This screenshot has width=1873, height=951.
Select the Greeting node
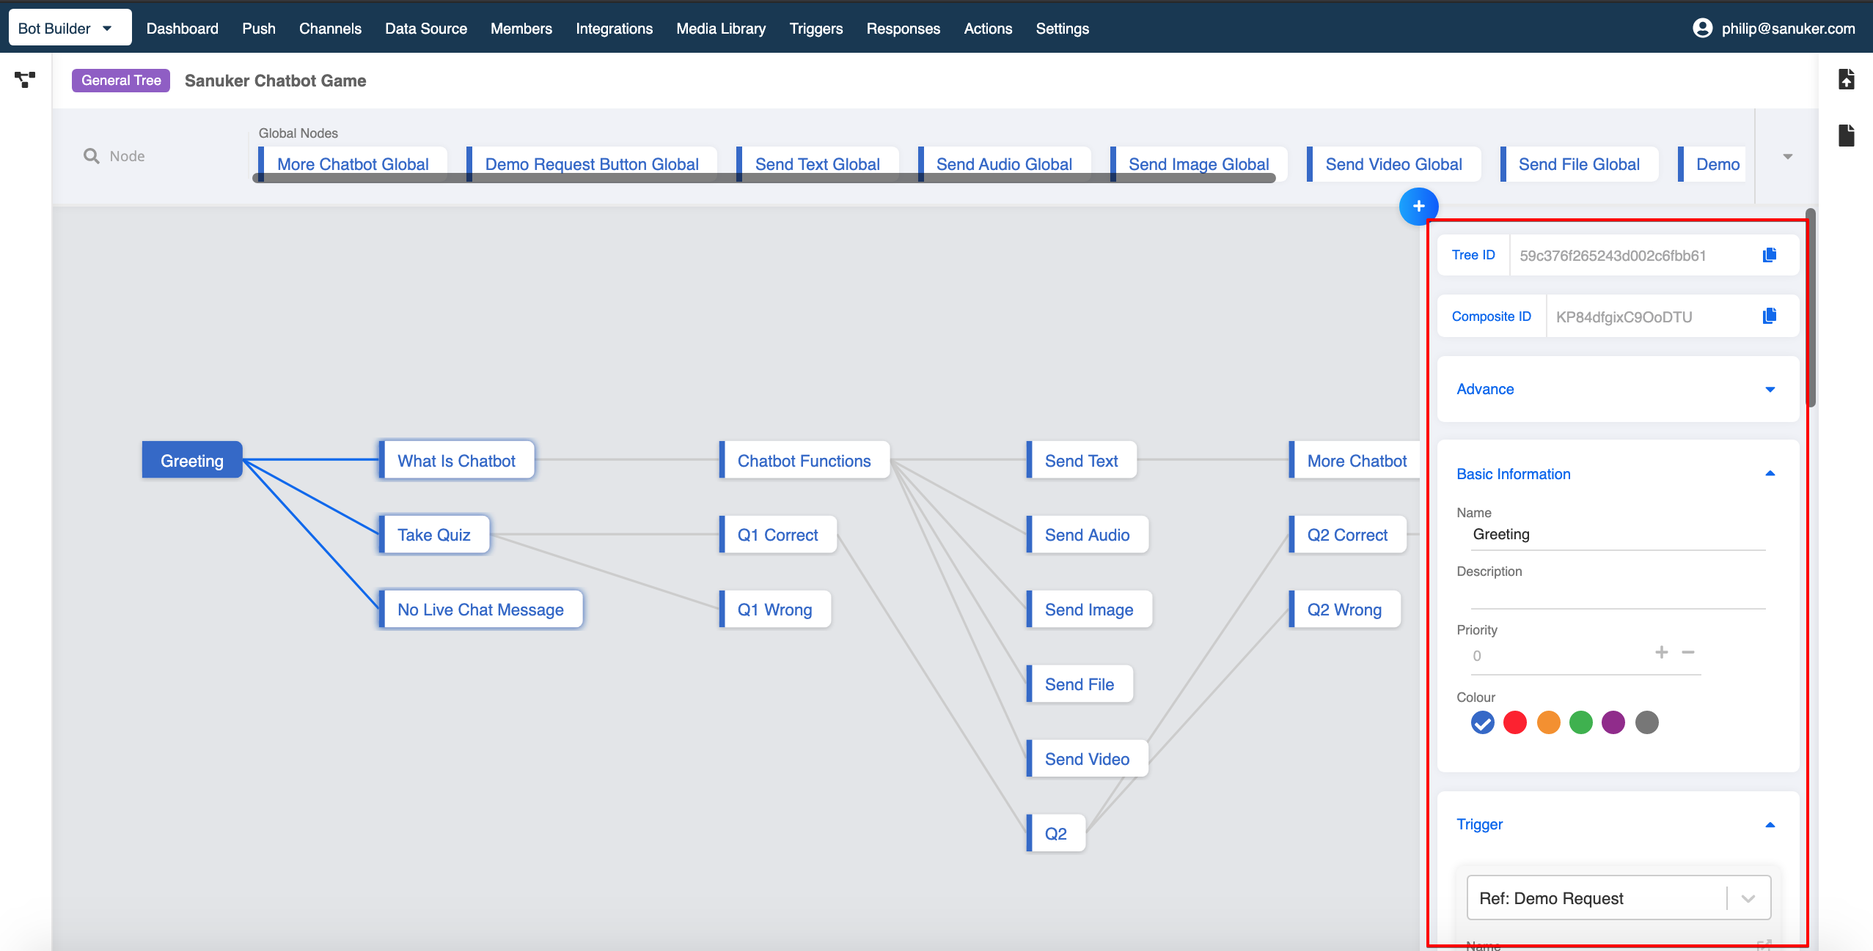pyautogui.click(x=192, y=460)
